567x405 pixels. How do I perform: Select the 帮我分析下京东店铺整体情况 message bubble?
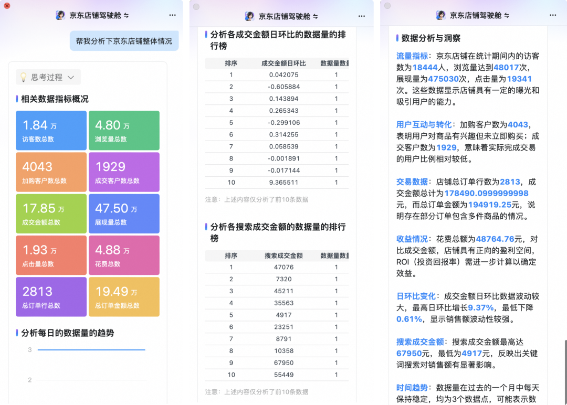click(124, 41)
